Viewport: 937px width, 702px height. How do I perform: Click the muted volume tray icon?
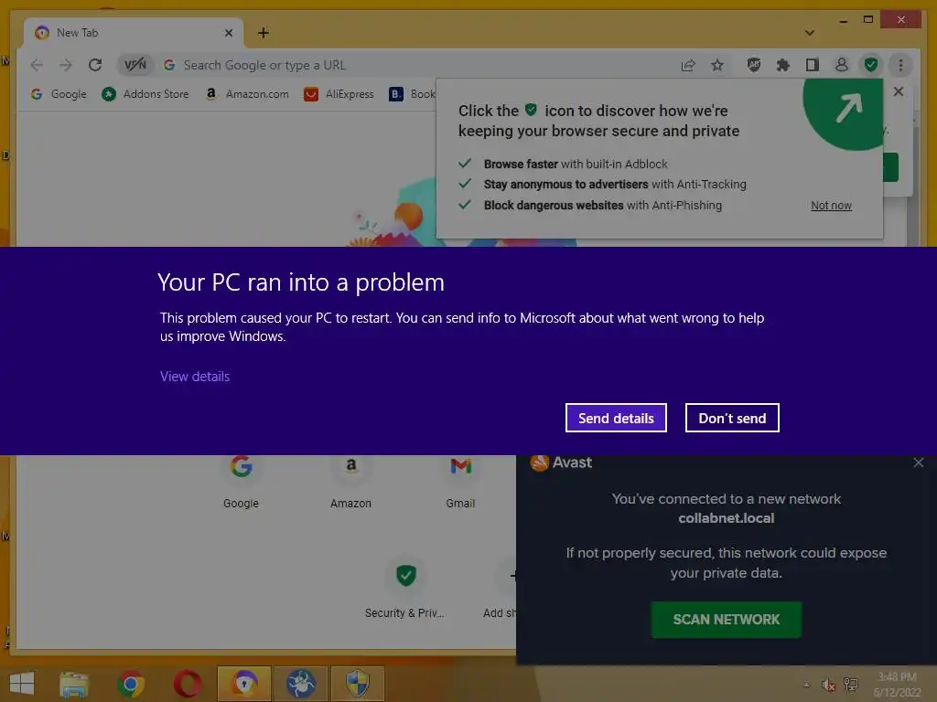pos(828,685)
